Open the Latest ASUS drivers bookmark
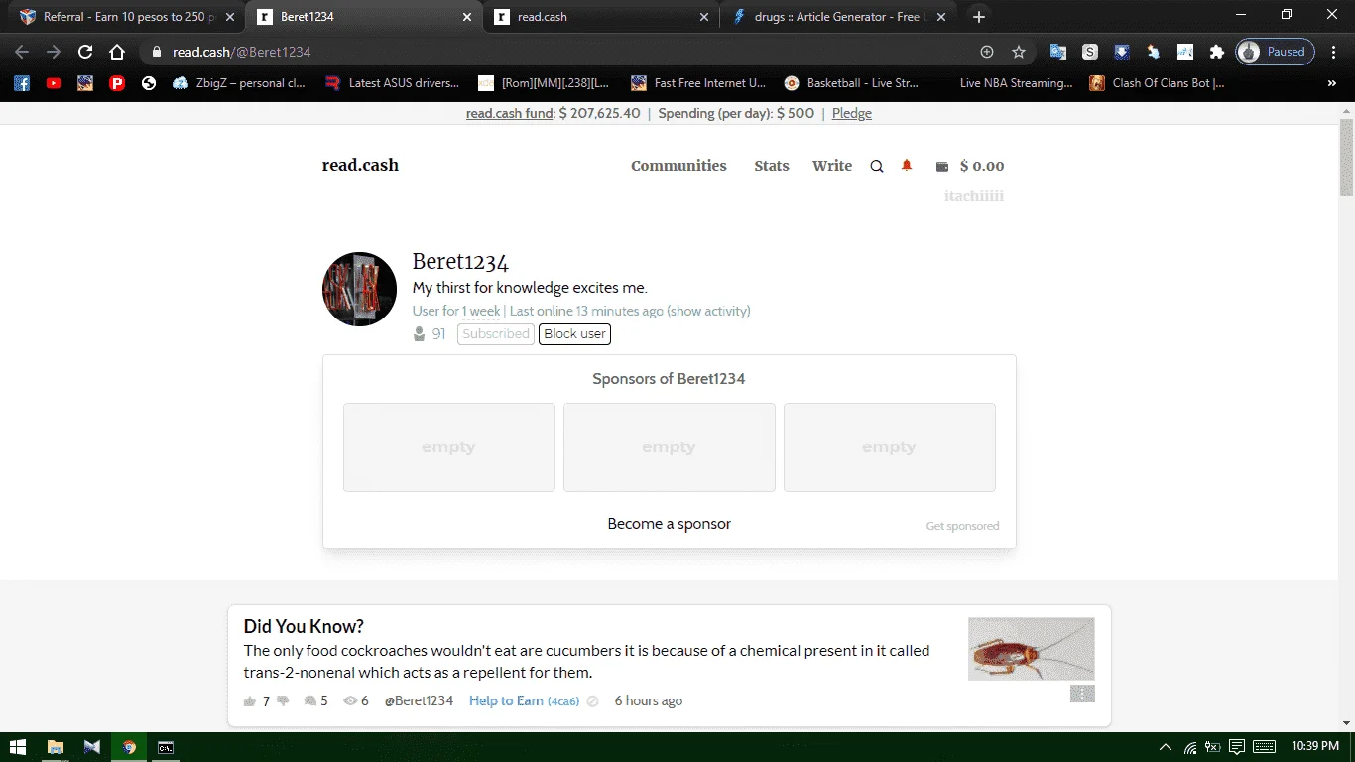 [392, 83]
